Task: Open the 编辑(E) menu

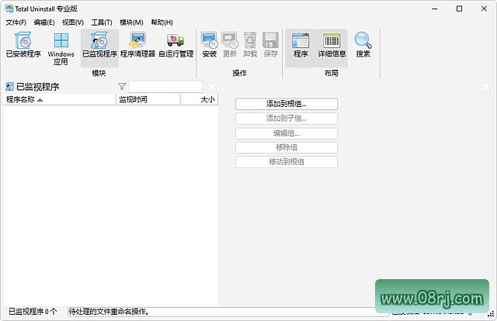Action: click(x=44, y=22)
